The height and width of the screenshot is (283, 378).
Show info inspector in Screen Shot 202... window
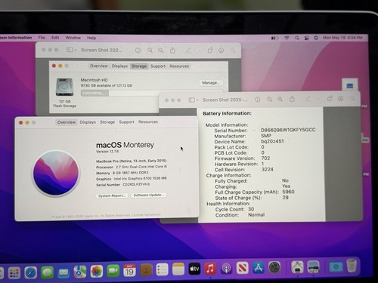click(138, 51)
